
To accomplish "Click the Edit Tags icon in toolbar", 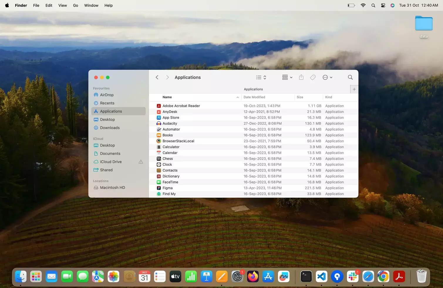I will (x=313, y=77).
